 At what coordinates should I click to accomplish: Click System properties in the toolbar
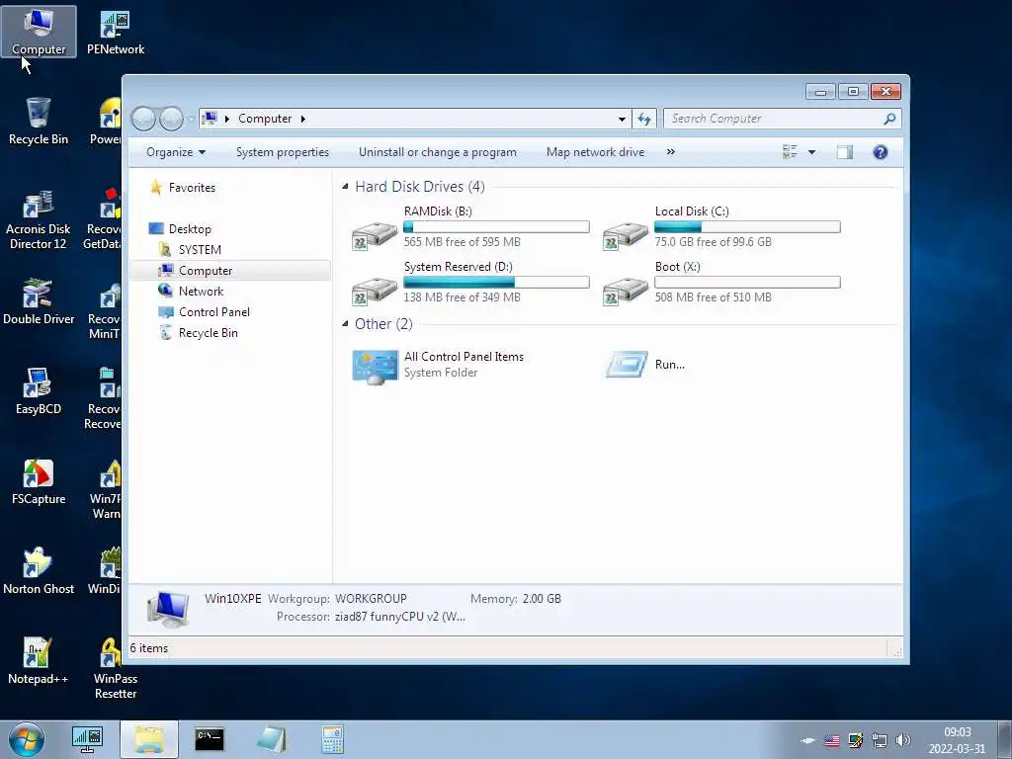coord(282,152)
